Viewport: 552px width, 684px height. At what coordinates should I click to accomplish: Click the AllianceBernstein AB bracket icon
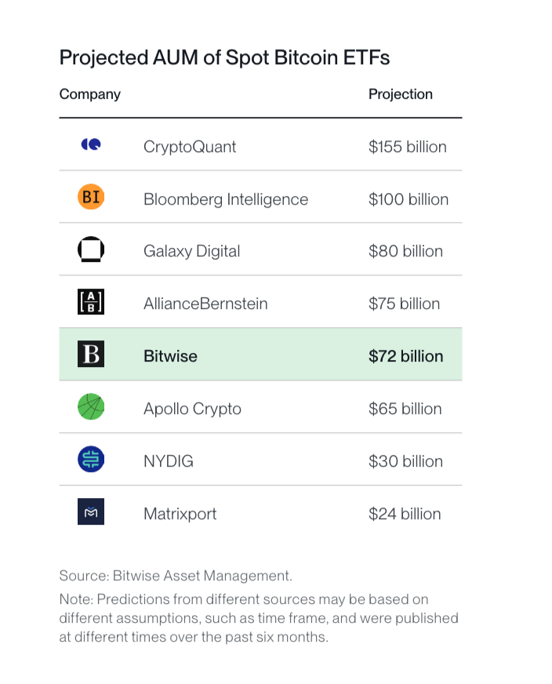pos(91,302)
